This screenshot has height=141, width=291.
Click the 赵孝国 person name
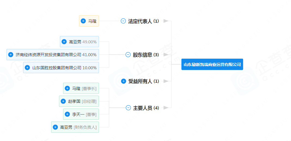click(74, 101)
